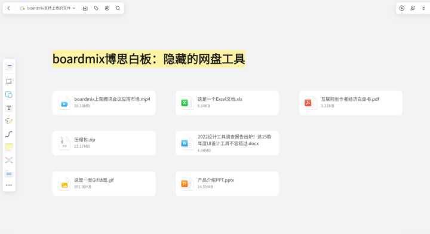Click the boardmix title text heading
The height and width of the screenshot is (234, 430).
pos(149,59)
